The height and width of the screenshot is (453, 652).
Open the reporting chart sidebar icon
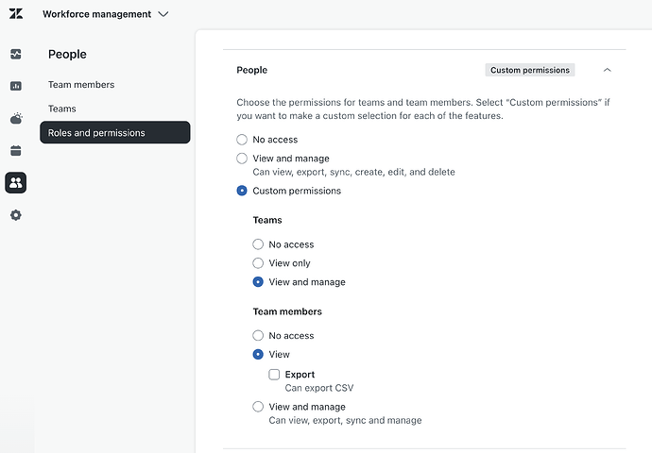click(x=16, y=86)
